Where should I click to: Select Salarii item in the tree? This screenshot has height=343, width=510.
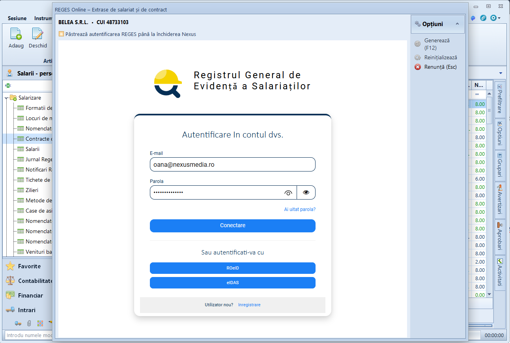tap(32, 149)
